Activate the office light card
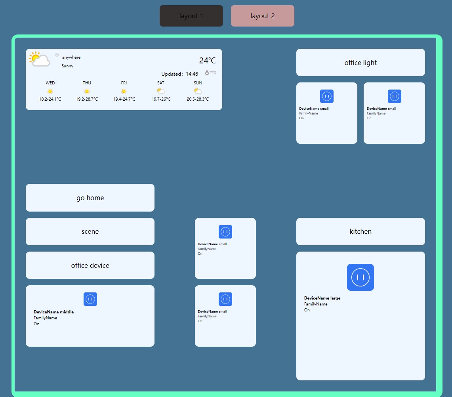This screenshot has height=397, width=452. (360, 63)
